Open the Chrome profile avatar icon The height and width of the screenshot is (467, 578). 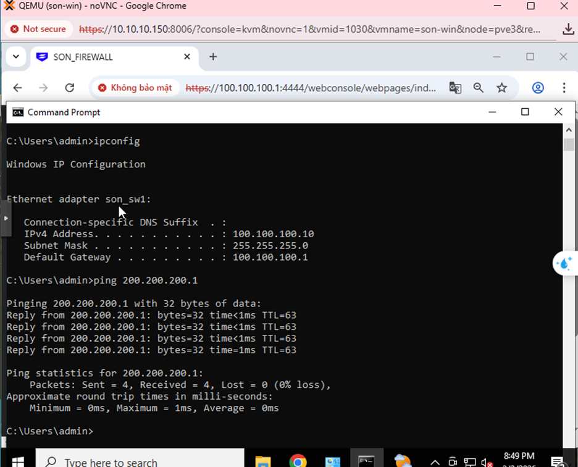coord(538,88)
